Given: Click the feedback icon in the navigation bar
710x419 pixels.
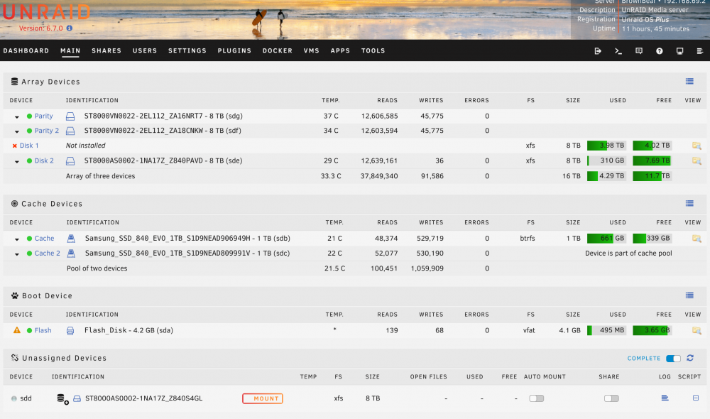Looking at the screenshot, I should point(639,51).
